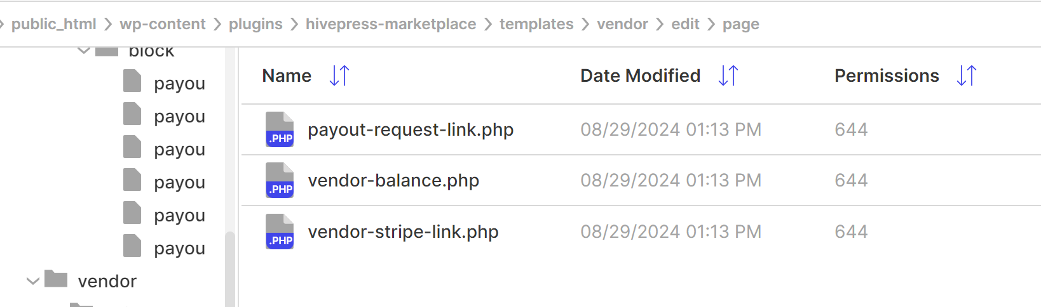
Task: Sort by Permissions arrows icon
Action: 967,75
